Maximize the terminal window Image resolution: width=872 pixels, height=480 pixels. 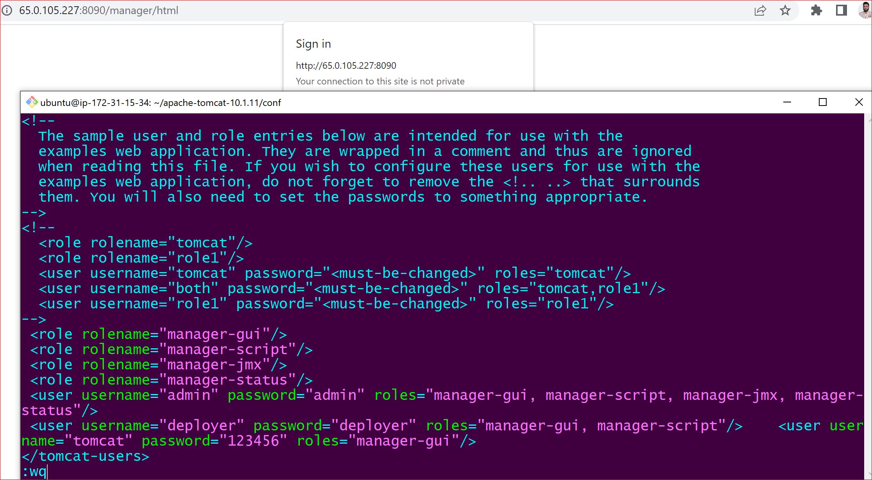tap(823, 102)
